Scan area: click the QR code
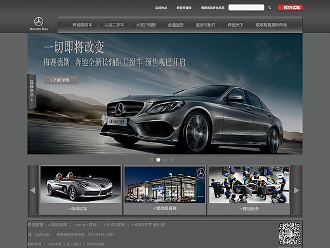The height and width of the screenshot is (248, 330). [289, 234]
